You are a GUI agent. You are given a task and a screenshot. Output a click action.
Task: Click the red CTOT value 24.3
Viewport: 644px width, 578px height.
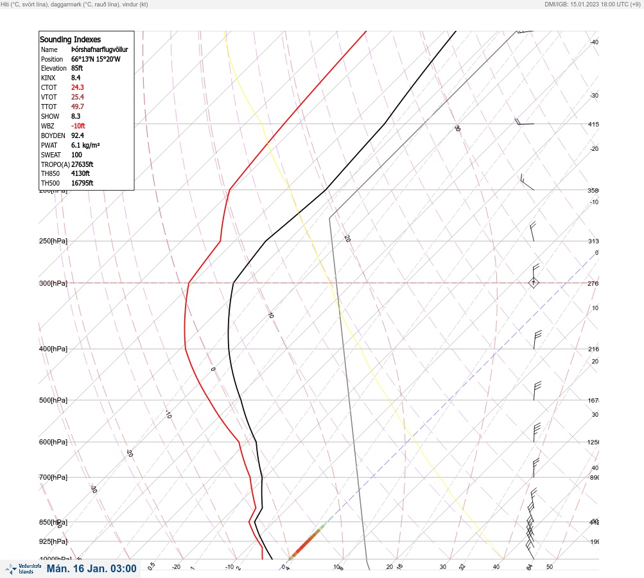[x=78, y=87]
